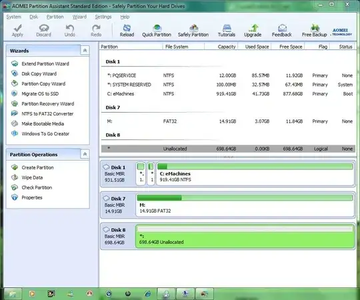Open Feedback from the toolbar
The height and width of the screenshot is (300, 360).
pos(282,31)
